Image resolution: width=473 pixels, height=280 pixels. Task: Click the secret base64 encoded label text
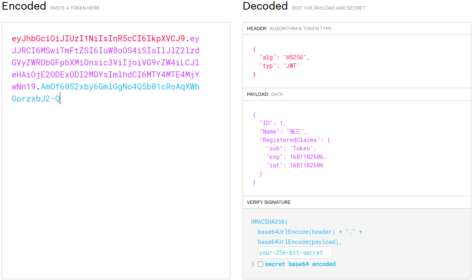[300, 264]
